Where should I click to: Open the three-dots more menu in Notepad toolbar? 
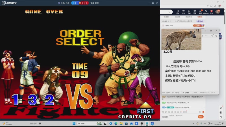pos(206,36)
